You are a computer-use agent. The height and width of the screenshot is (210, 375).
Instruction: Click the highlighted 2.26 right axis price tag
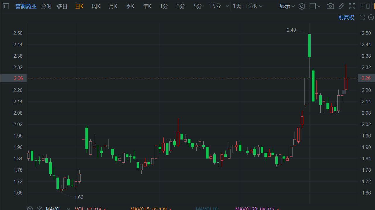(x=366, y=78)
